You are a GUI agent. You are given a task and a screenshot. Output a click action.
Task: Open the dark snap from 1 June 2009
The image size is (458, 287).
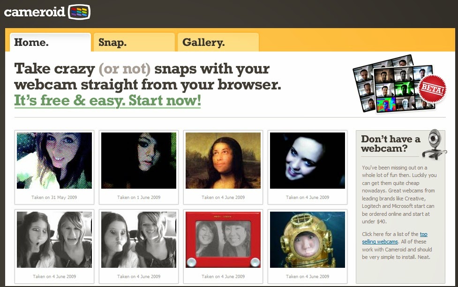click(139, 161)
